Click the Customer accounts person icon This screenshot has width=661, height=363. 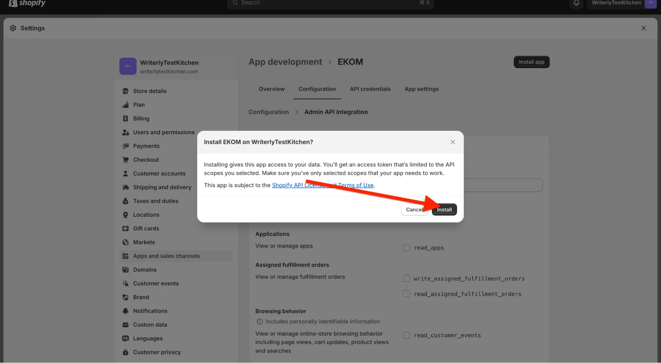tap(125, 174)
